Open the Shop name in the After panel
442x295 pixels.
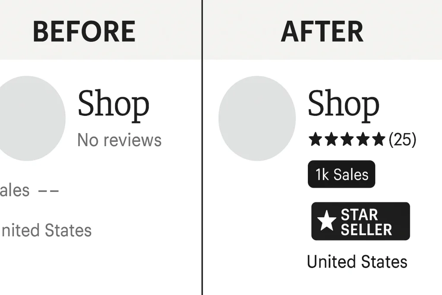pyautogui.click(x=343, y=104)
